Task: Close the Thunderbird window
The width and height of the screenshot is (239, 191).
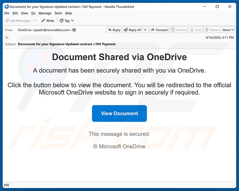Action: 230,7
